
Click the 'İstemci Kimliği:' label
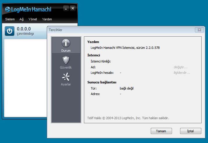(x=101, y=61)
